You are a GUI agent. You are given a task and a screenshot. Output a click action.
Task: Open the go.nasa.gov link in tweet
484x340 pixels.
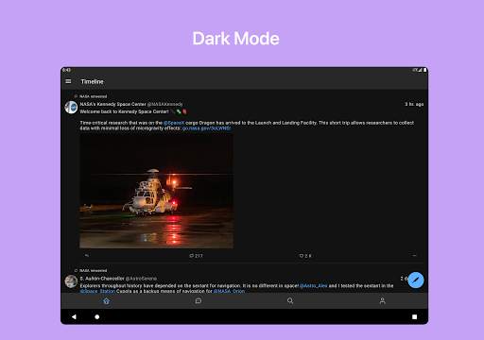point(206,128)
